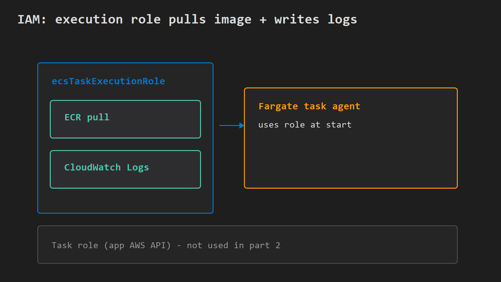The height and width of the screenshot is (282, 501).
Task: Select the ecsTaskExecutionRole label
Action: tap(108, 81)
